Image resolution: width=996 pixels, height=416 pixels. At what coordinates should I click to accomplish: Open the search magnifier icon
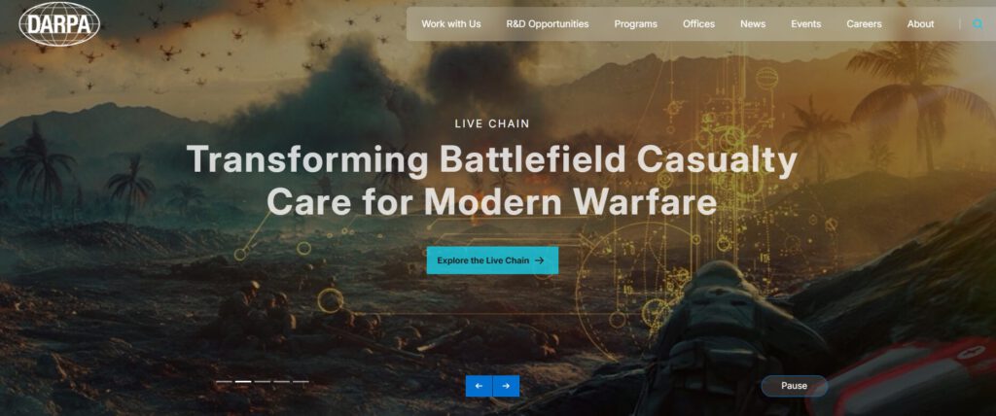pos(978,24)
